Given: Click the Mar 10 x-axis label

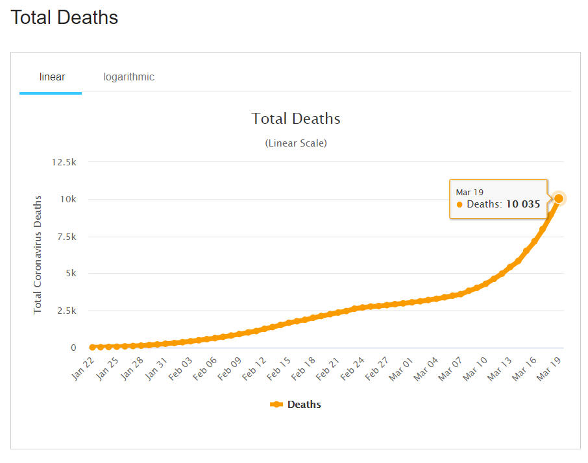Looking at the screenshot, I should pos(473,368).
